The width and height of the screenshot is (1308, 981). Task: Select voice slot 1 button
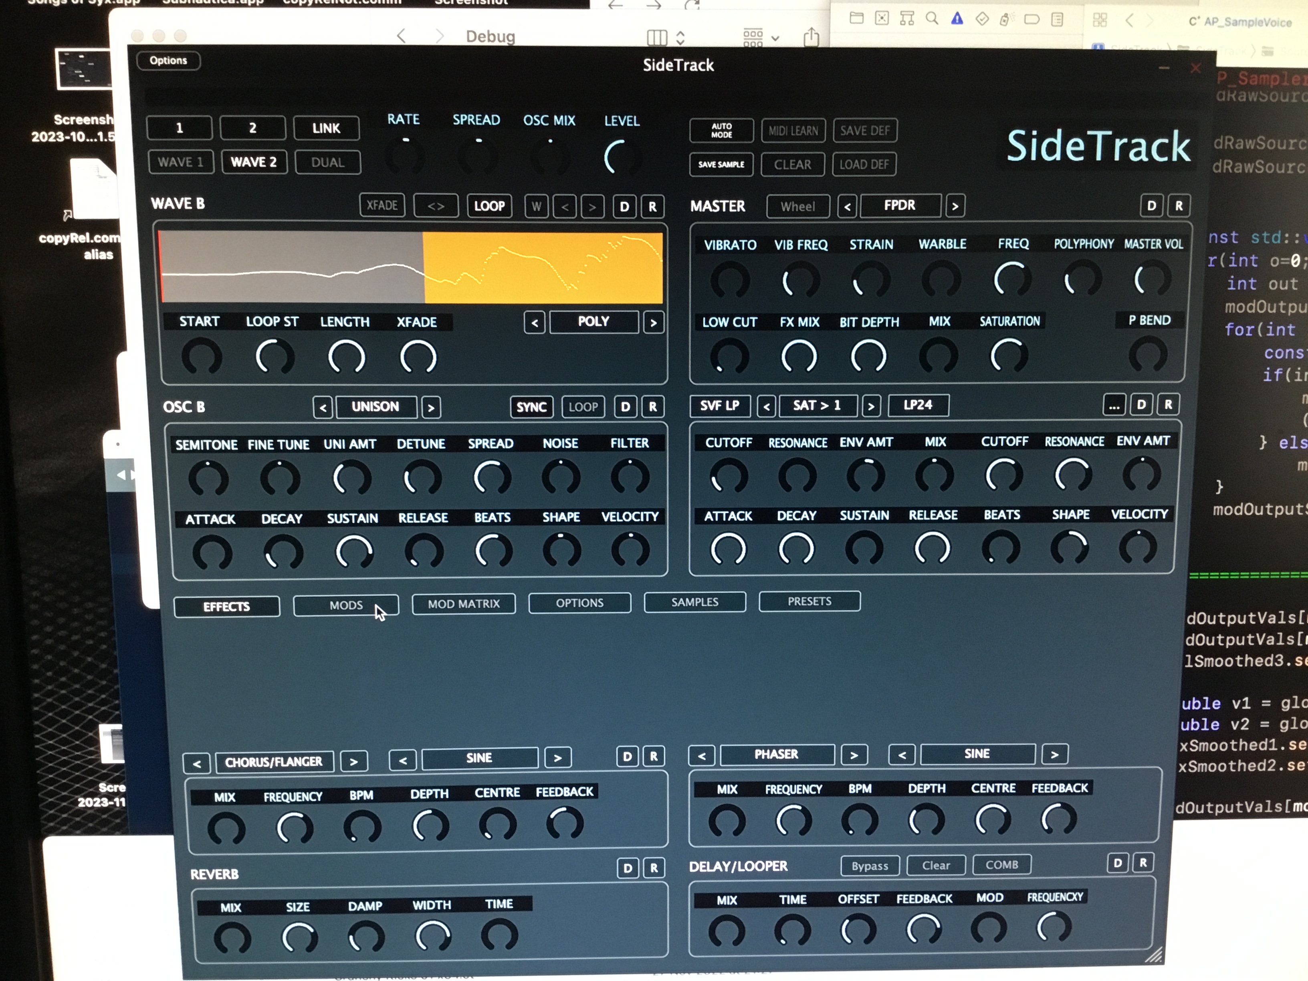[x=180, y=128]
